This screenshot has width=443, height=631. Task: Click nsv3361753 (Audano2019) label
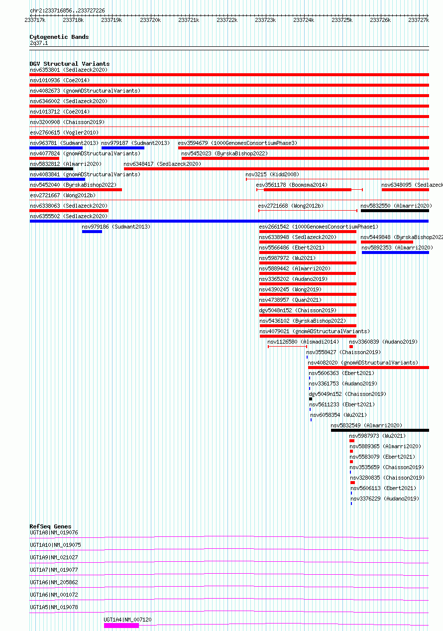343,383
